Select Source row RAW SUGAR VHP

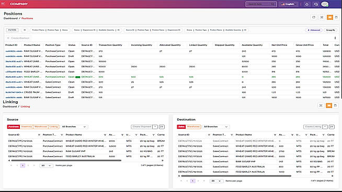(86, 151)
